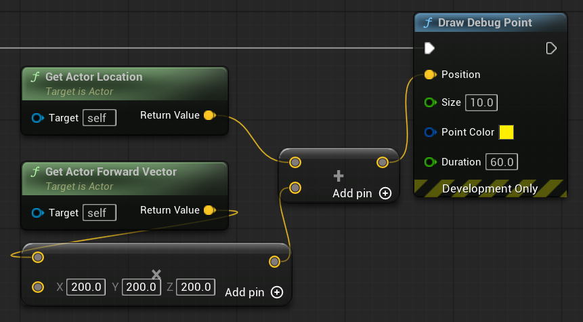Click the addition node output pin
Viewport: 583px width, 322px height.
[x=383, y=162]
